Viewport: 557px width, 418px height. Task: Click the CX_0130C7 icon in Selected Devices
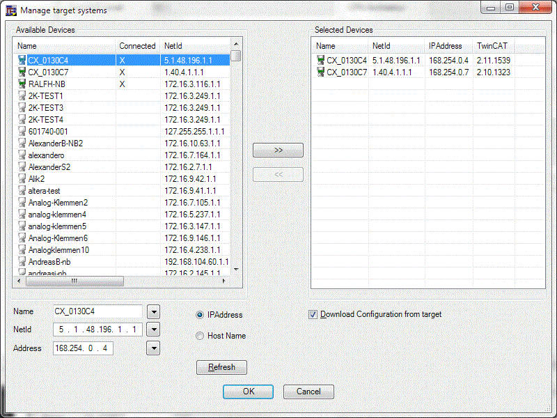click(x=321, y=72)
